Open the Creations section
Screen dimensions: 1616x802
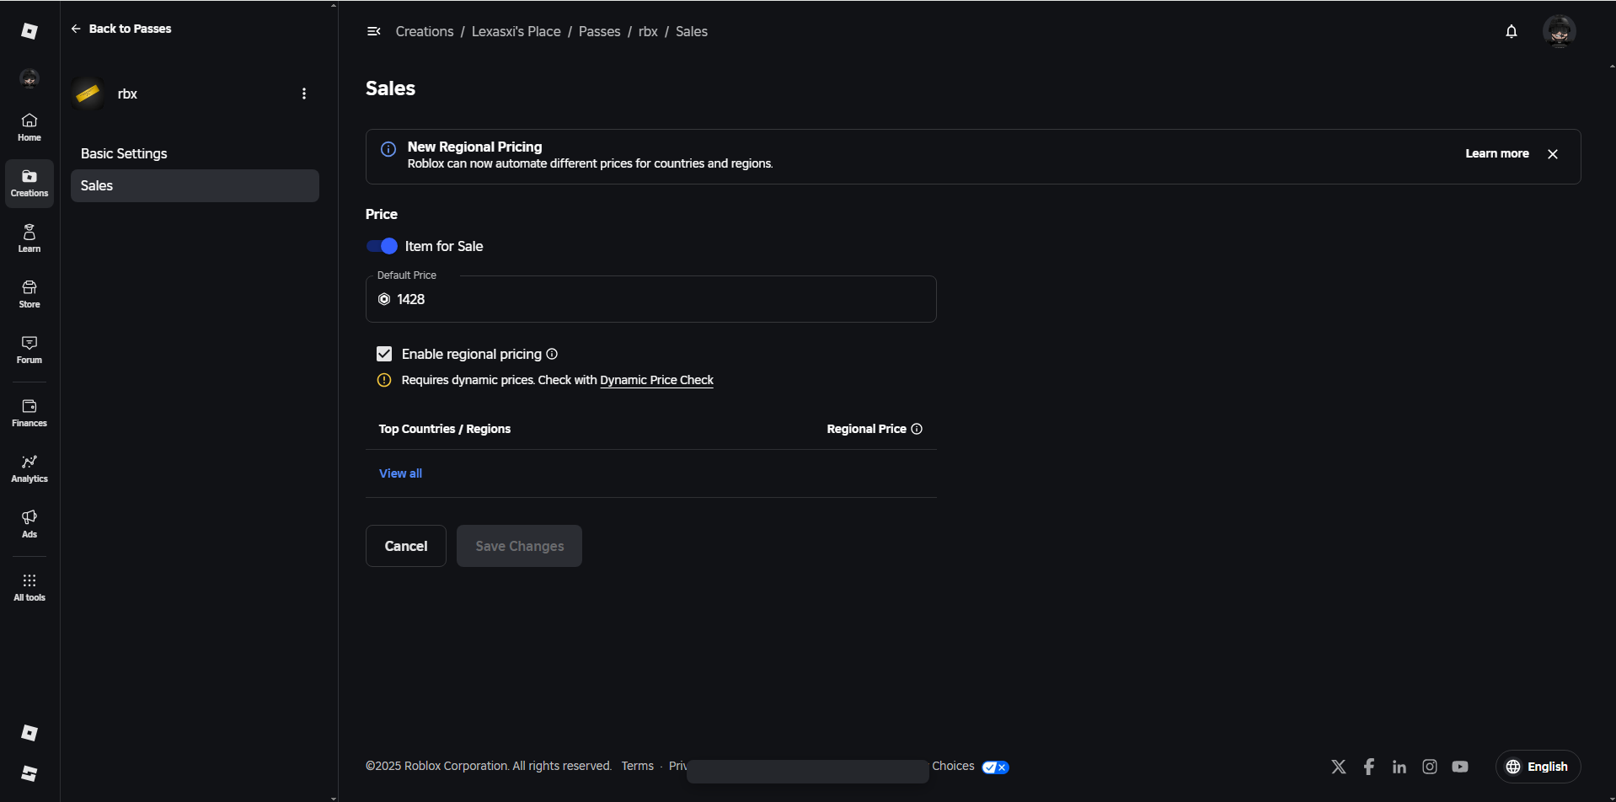click(x=29, y=183)
